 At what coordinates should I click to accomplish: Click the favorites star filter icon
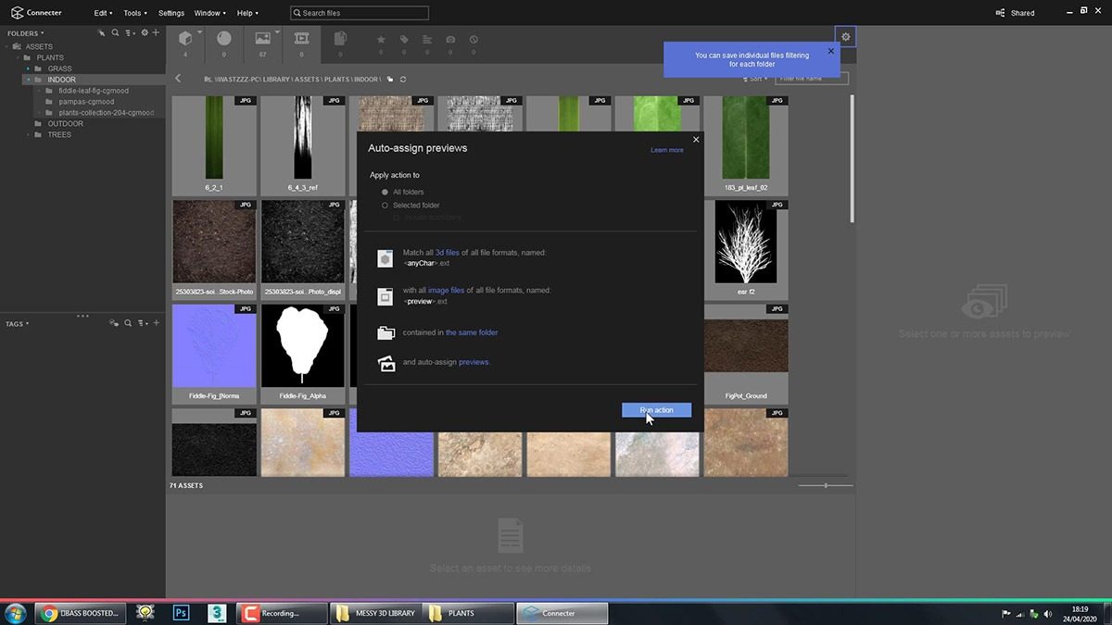click(381, 40)
